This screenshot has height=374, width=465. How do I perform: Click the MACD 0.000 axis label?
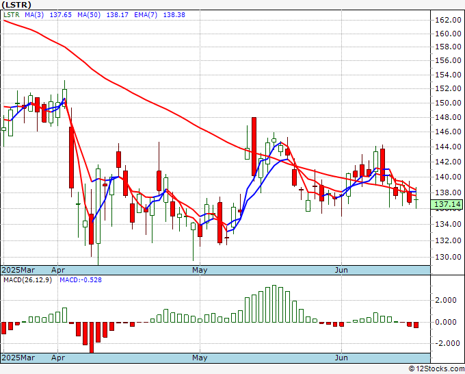click(x=445, y=322)
